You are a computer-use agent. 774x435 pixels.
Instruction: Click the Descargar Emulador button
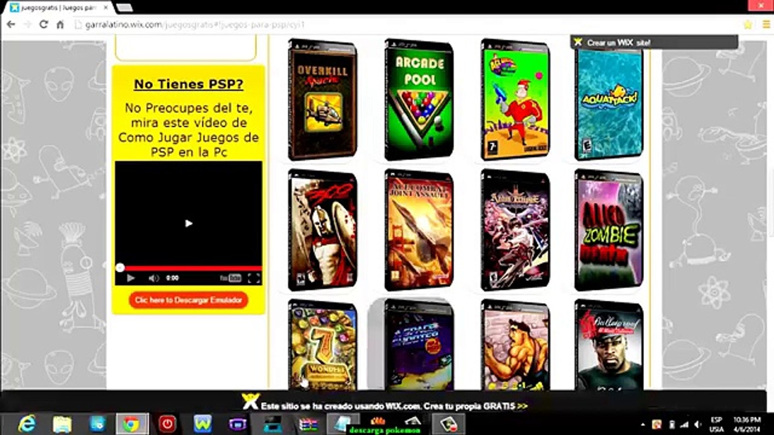188,300
